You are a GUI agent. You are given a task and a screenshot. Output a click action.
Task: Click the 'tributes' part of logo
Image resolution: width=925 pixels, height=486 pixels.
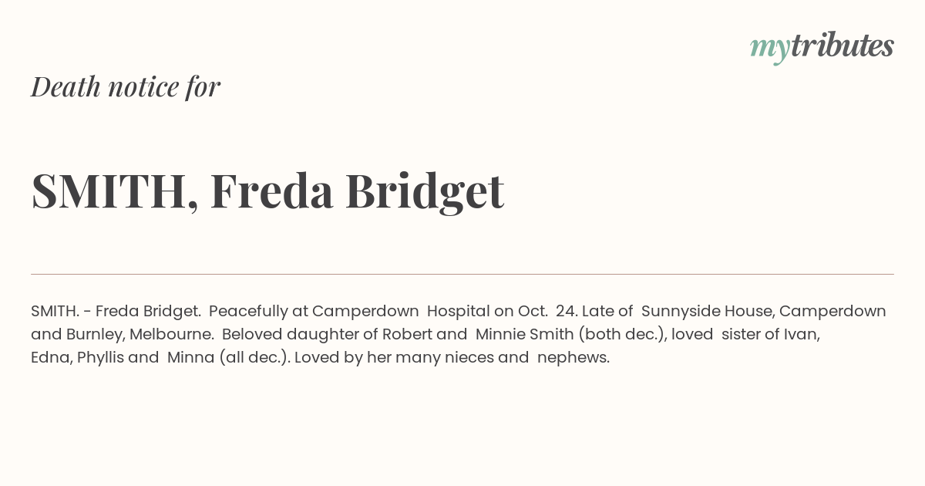843,46
